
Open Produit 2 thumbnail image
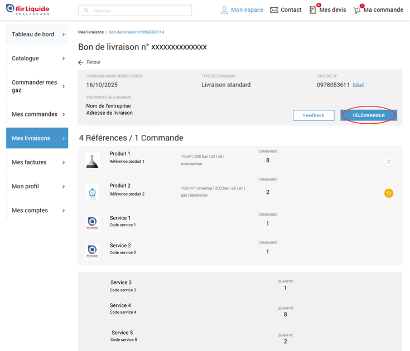tap(92, 192)
